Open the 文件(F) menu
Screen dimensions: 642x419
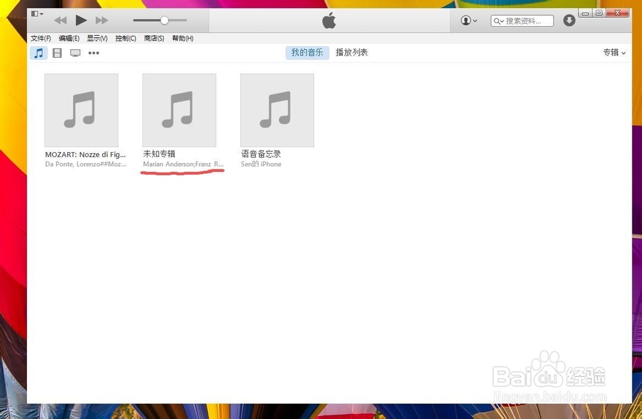[x=40, y=38]
